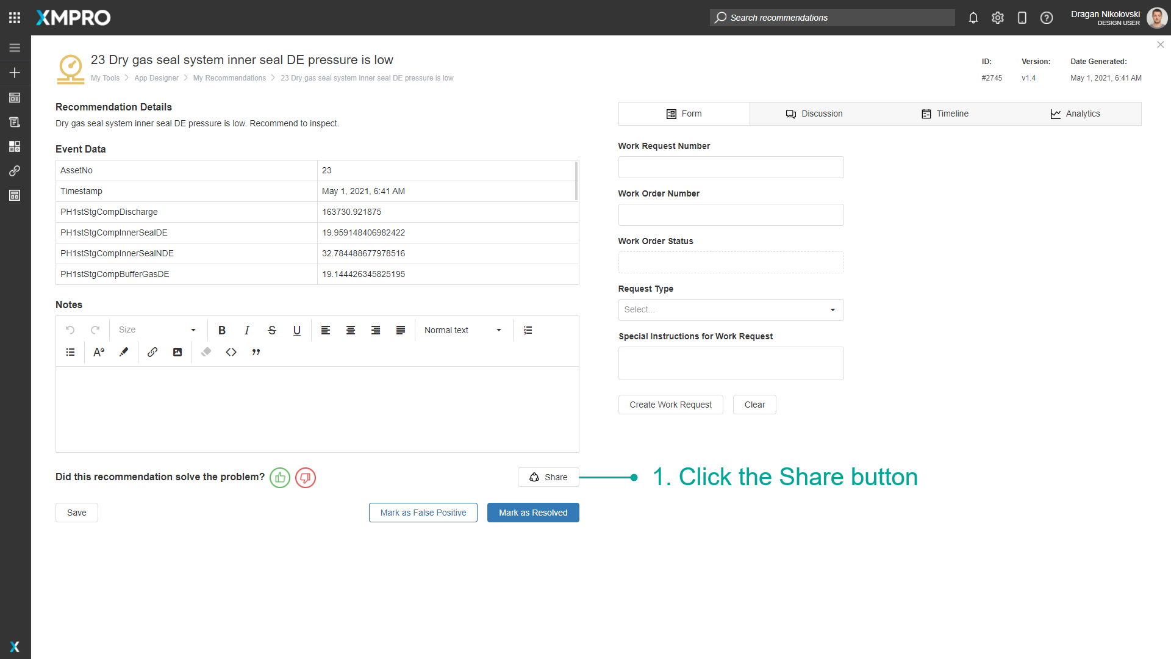Click the Work Order Number field

pos(731,215)
